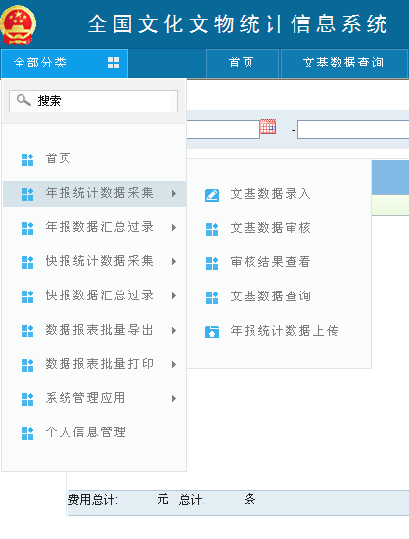409x539 pixels.
Task: Click the icon beside 快报统计数据采集
Action: (x=27, y=262)
